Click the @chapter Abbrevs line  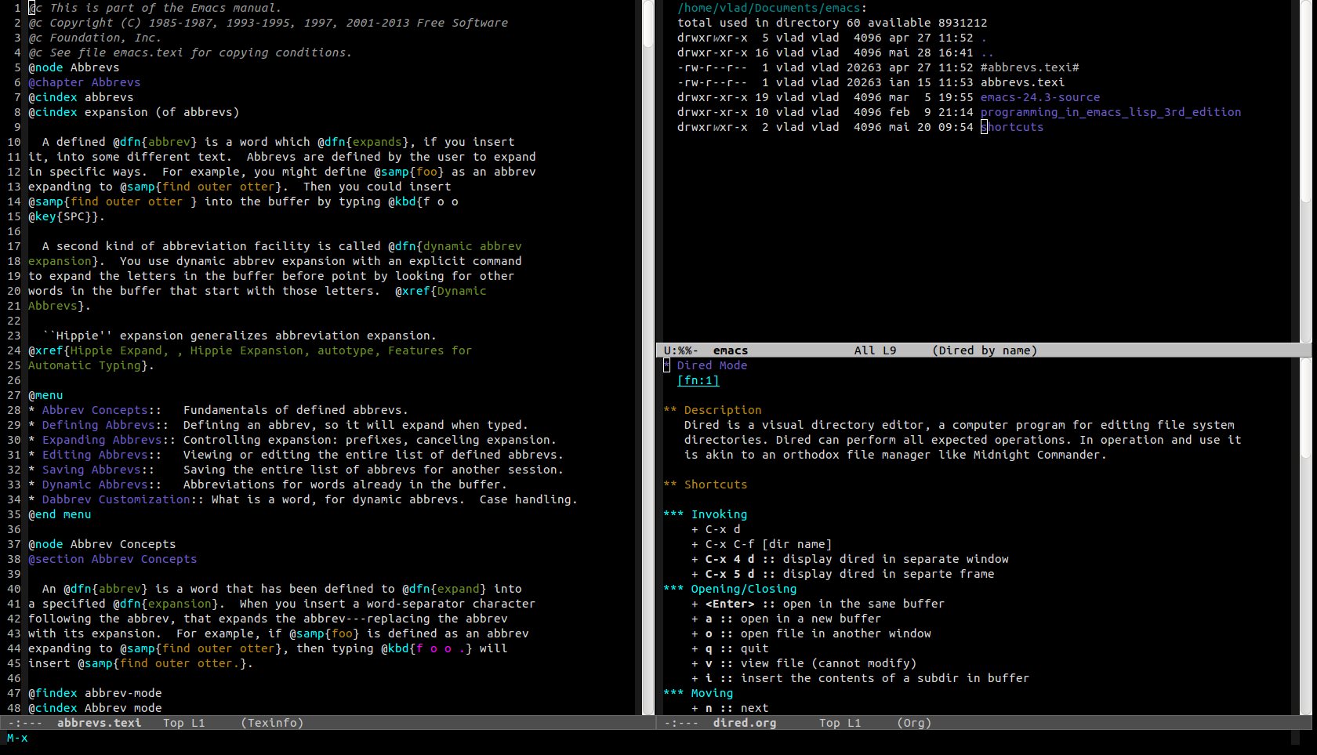click(x=84, y=82)
